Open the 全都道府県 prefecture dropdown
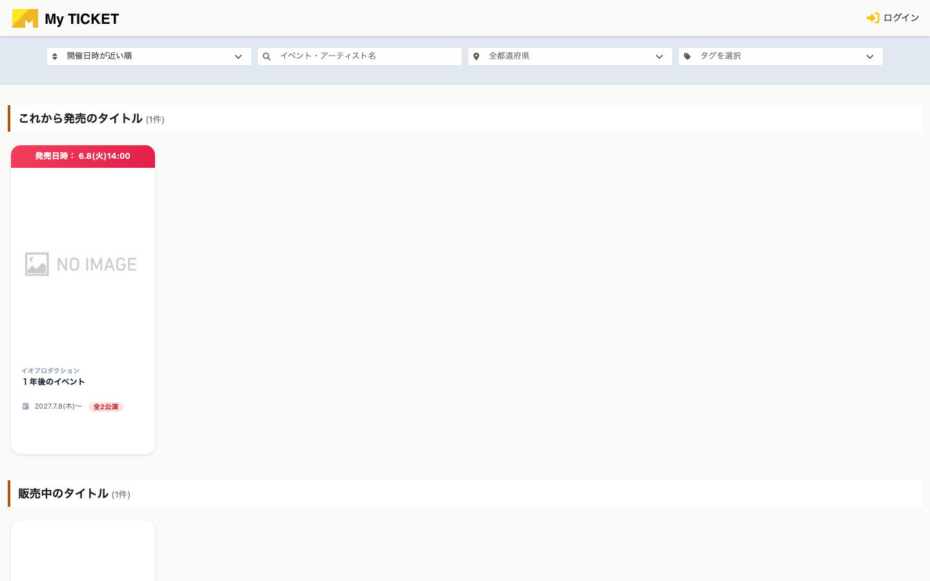The height and width of the screenshot is (581, 930). click(x=570, y=56)
